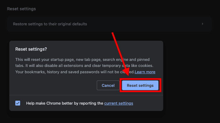Click the "Your bookmarks, history and saved passwords" line
Viewport: 220px width, 123px height.
(60, 72)
